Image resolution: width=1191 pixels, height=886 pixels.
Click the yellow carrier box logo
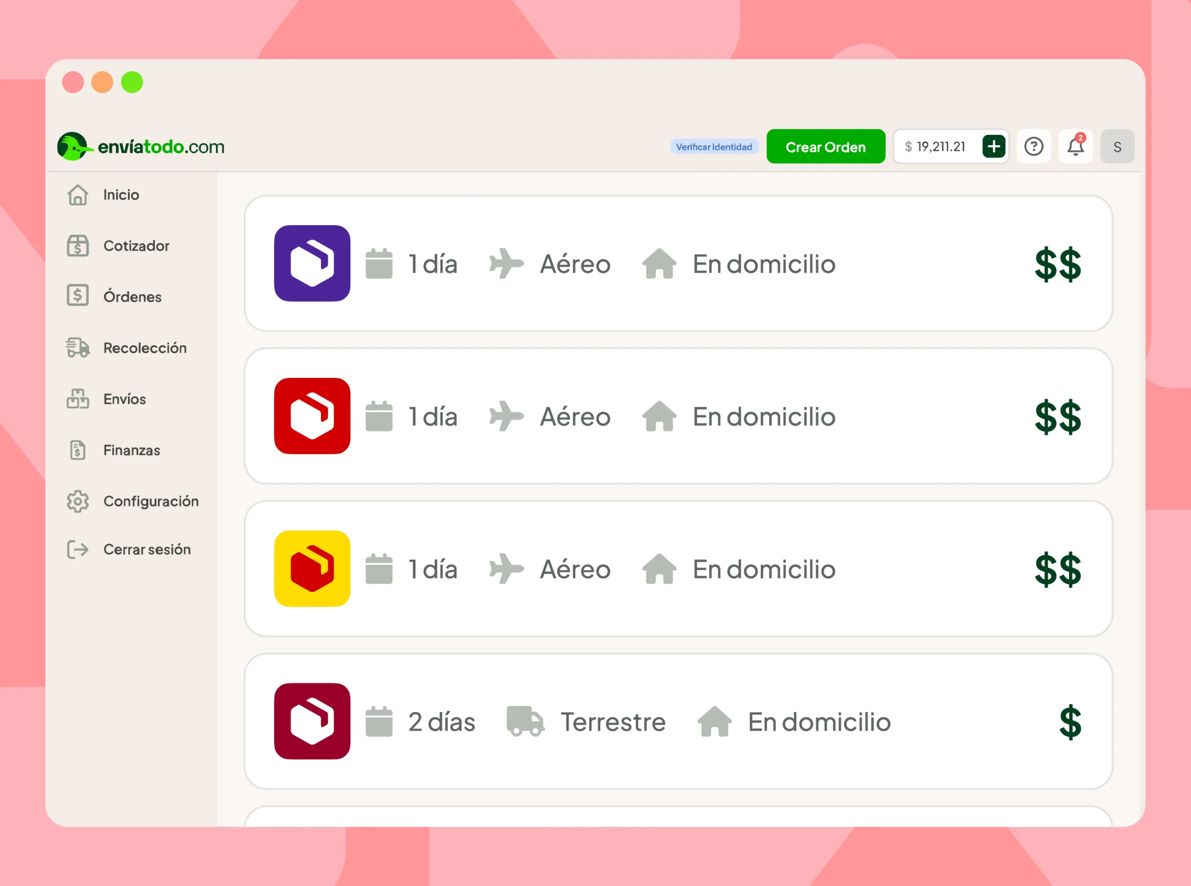[x=312, y=569]
